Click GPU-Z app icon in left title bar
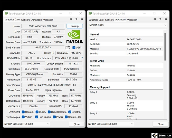 pyautogui.click(x=6, y=14)
